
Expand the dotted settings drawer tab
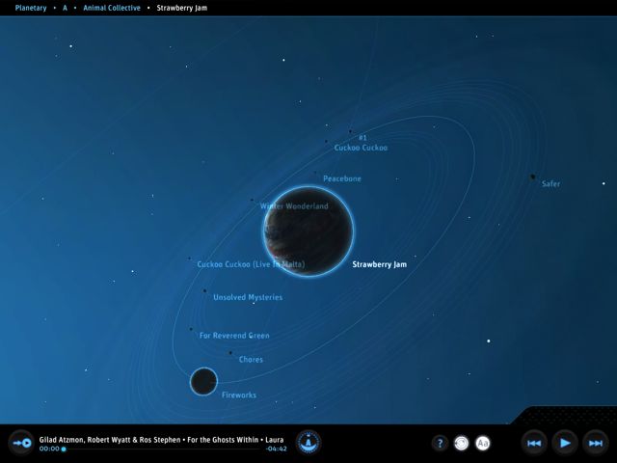[x=565, y=415]
